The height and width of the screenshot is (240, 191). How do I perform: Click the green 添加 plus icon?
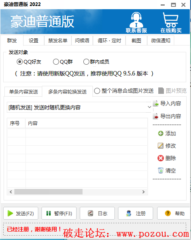pyautogui.click(x=161, y=133)
